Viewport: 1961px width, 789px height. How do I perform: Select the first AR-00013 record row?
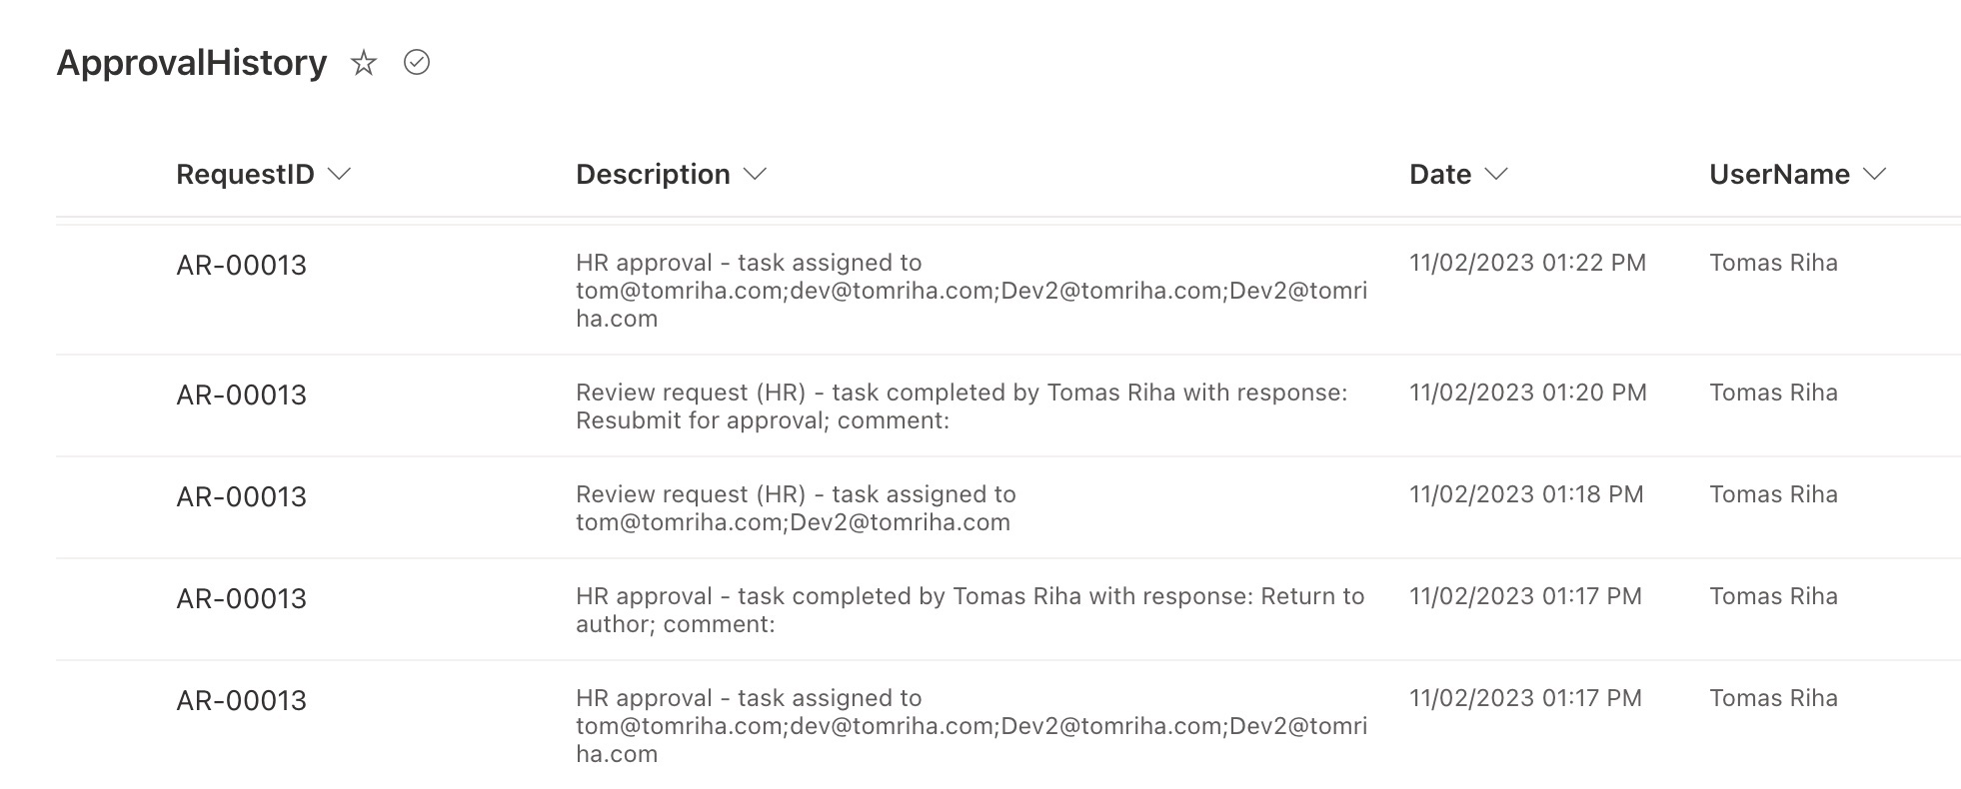pos(241,265)
